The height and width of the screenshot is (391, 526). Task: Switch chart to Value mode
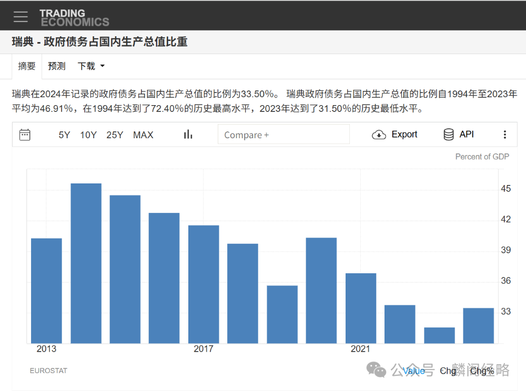click(414, 371)
